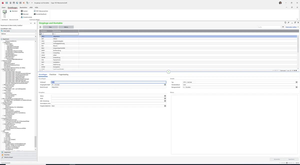The width and height of the screenshot is (300, 165).
Task: Open Kundenfeedback from the ribbon
Action: tap(40, 14)
